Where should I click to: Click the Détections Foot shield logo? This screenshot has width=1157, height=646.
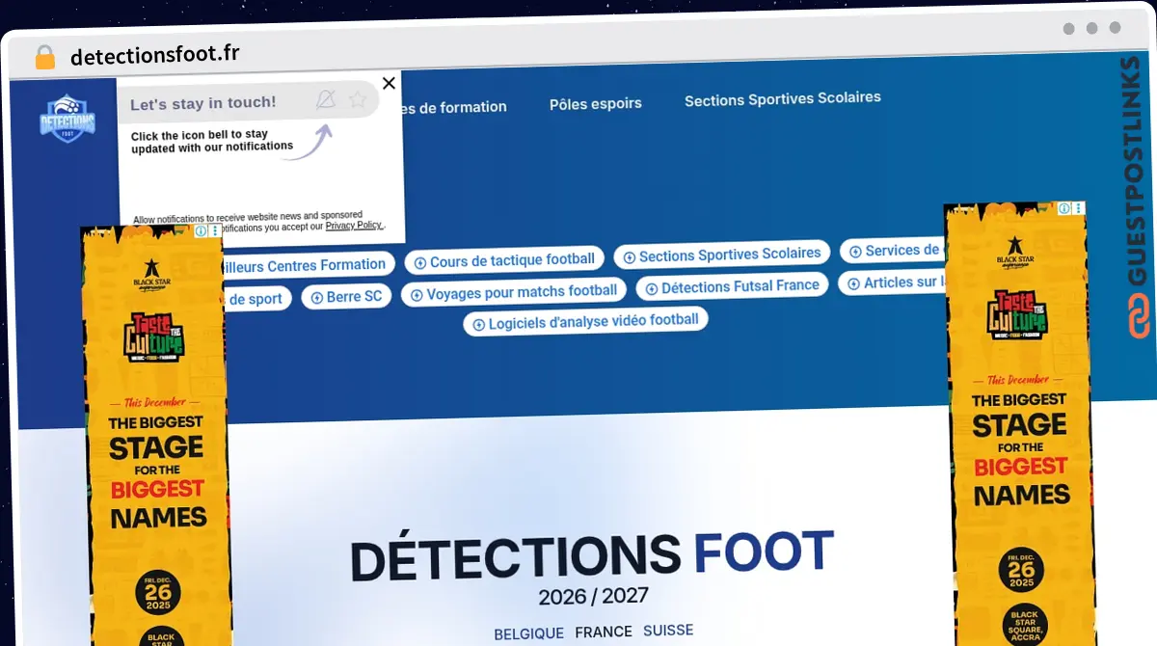tap(67, 119)
